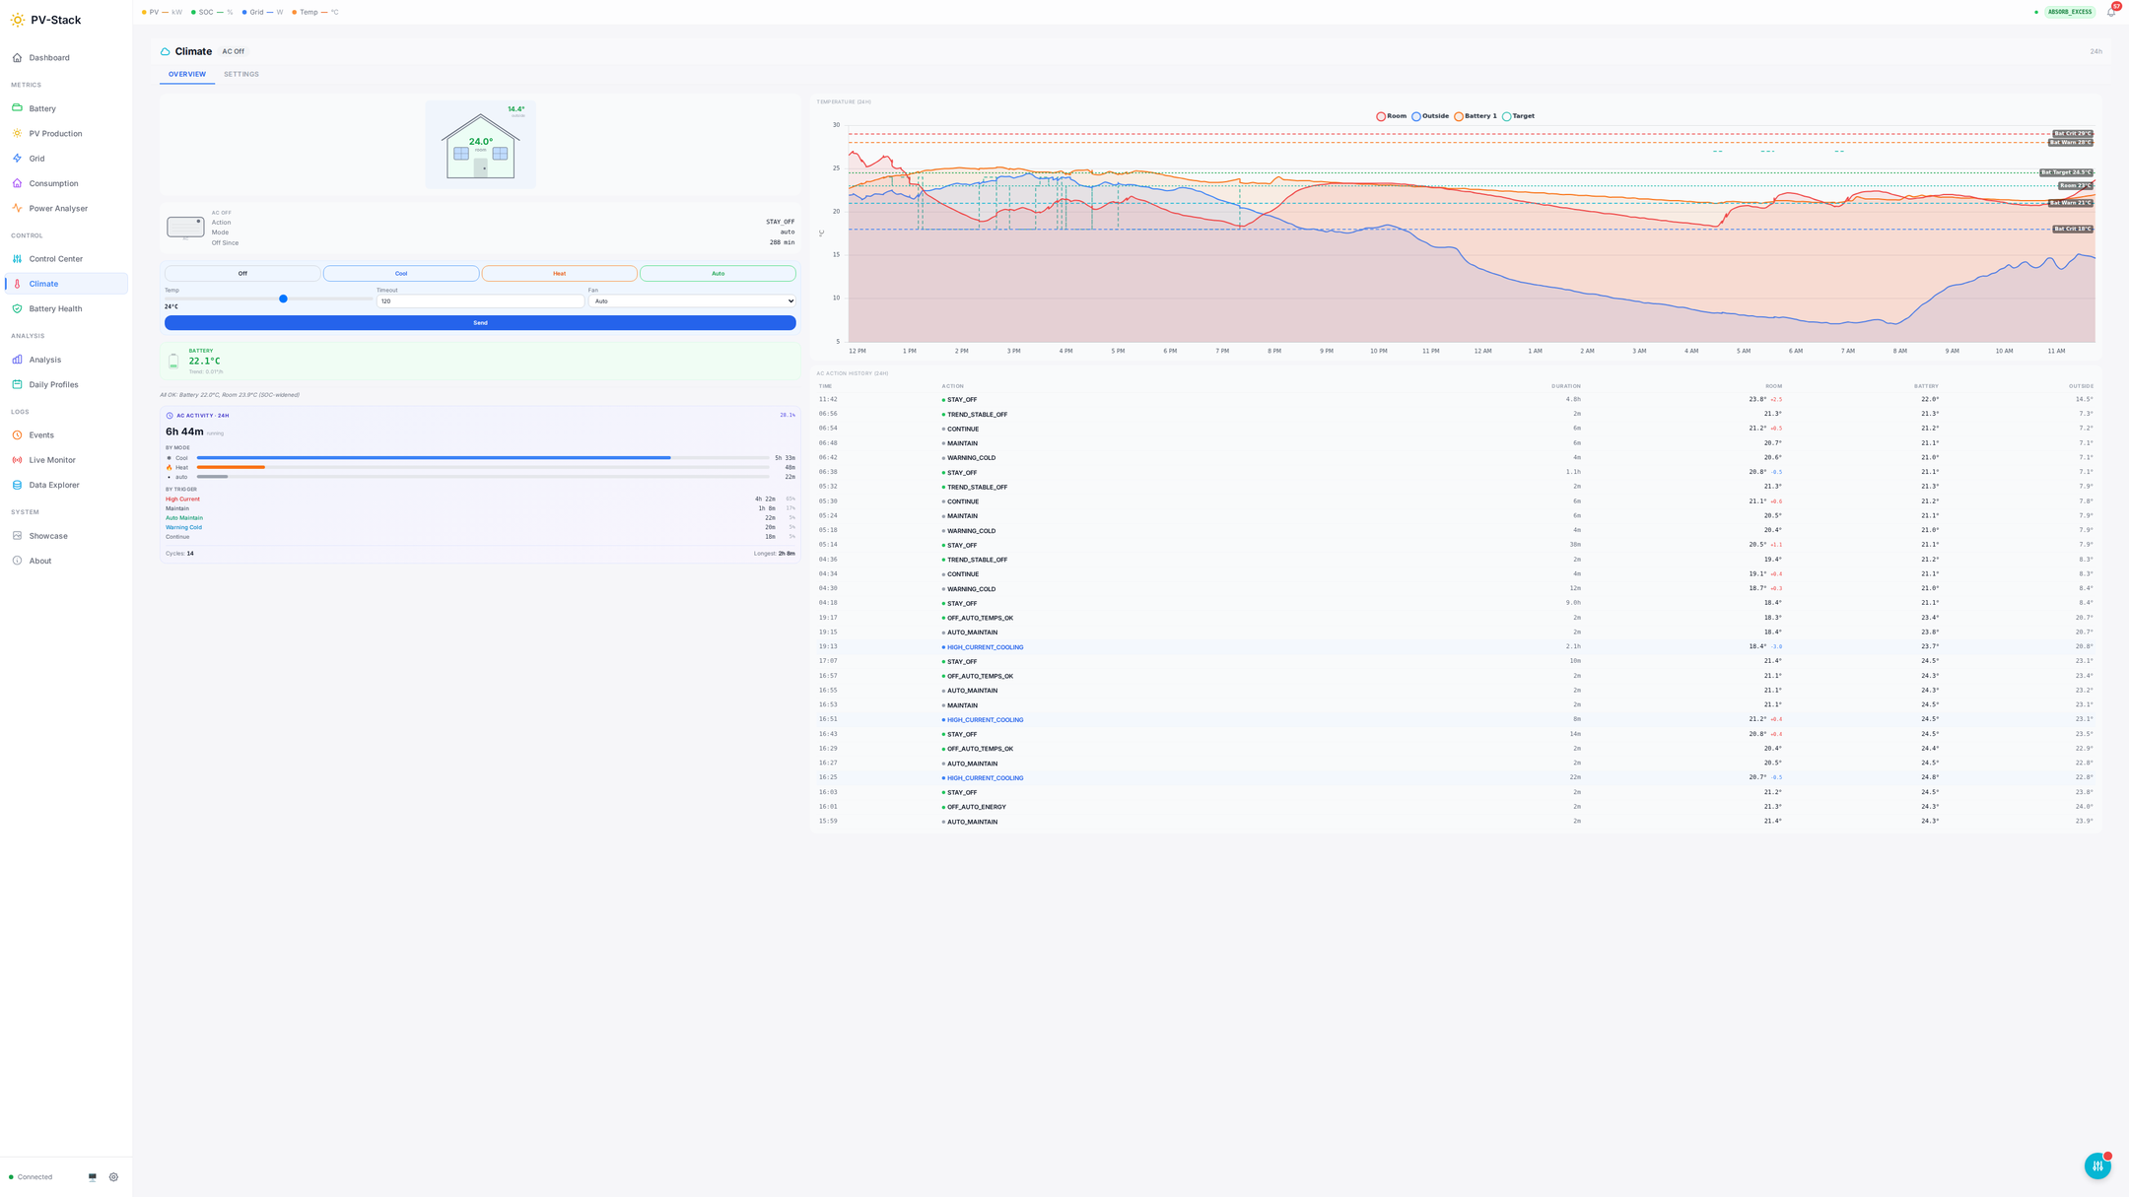This screenshot has height=1197, width=2129.
Task: Click the floating sliders control button
Action: [x=2096, y=1165]
